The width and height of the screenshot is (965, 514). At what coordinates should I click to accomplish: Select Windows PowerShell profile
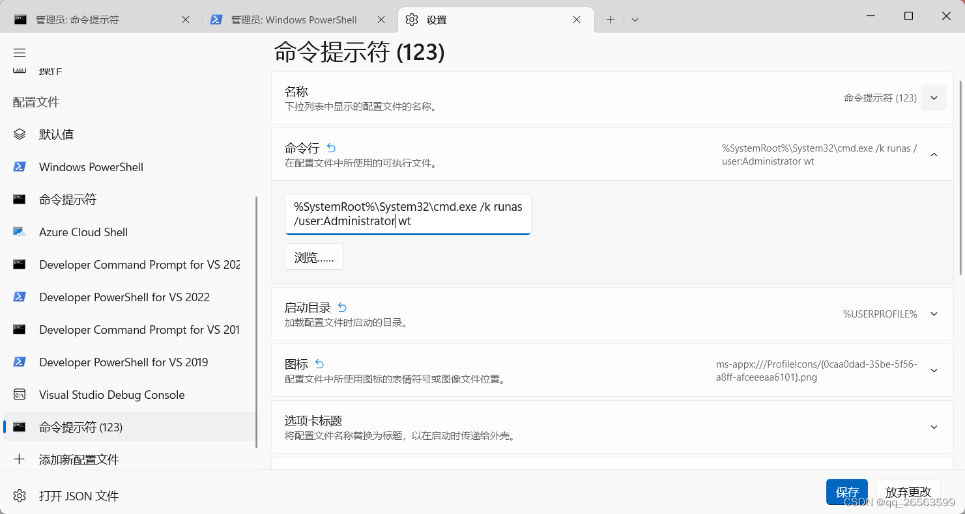click(x=129, y=167)
